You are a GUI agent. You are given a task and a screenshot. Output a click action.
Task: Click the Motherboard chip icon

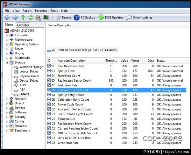[11, 40]
